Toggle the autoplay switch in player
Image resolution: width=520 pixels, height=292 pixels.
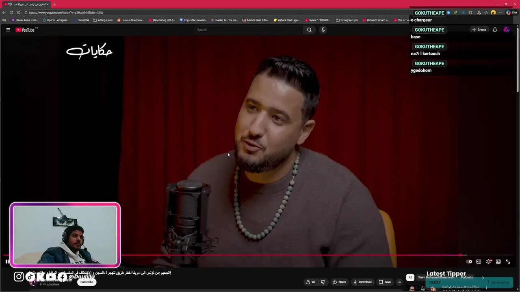pos(469,262)
